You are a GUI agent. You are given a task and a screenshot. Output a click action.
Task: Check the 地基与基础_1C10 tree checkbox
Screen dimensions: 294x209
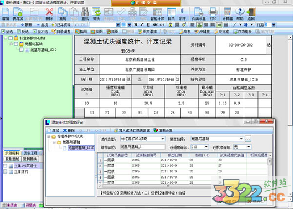(22, 49)
